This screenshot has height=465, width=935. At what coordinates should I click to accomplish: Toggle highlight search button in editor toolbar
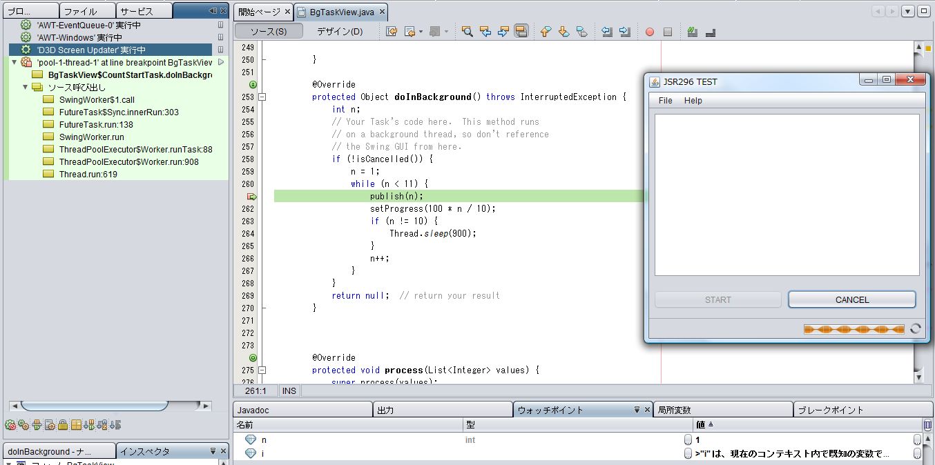tap(521, 32)
